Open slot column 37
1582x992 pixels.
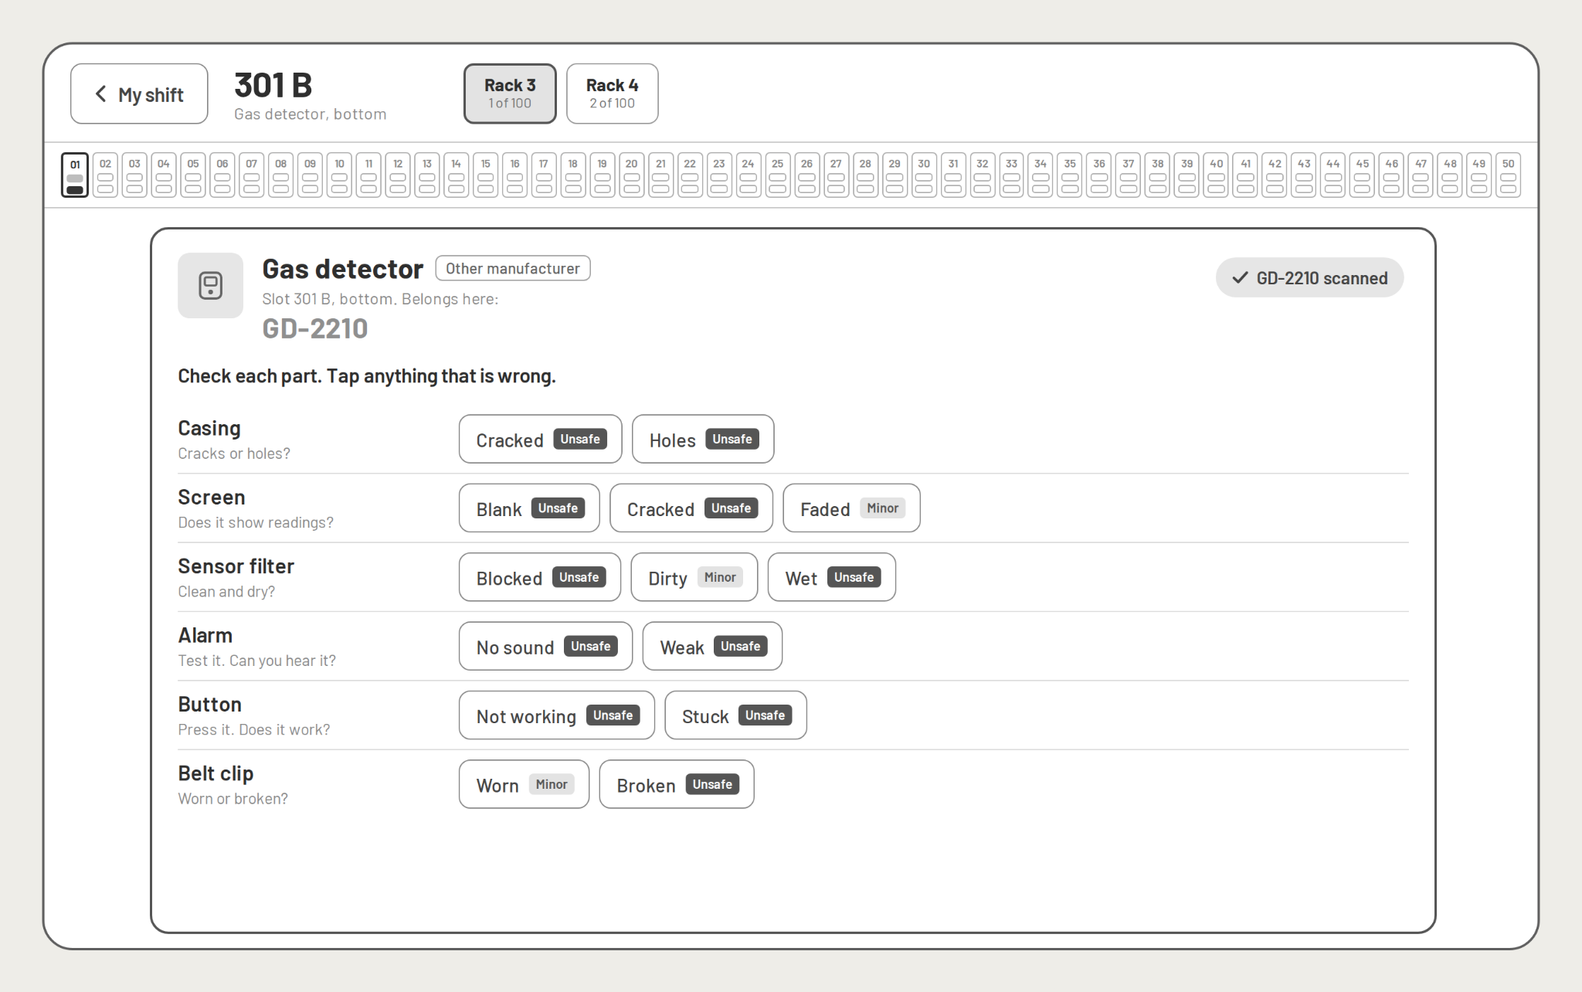[1129, 175]
